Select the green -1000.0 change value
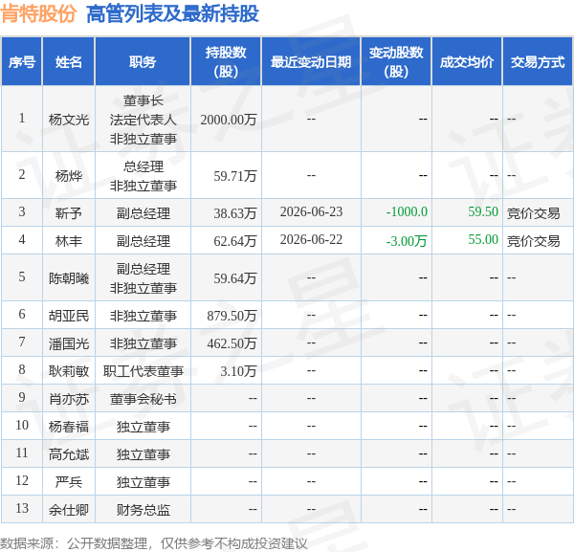Screen dimensions: 574x552 coord(407,211)
